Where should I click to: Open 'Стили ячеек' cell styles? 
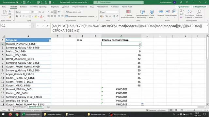point(152,14)
